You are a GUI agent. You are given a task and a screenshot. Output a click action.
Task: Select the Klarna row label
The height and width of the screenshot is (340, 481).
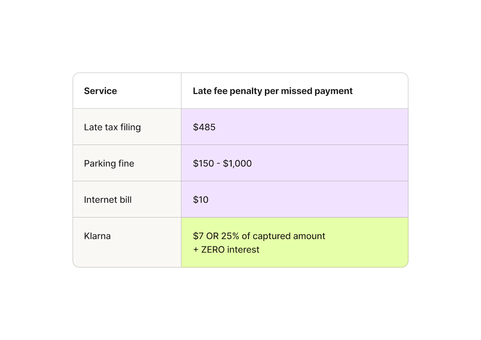[x=97, y=236]
